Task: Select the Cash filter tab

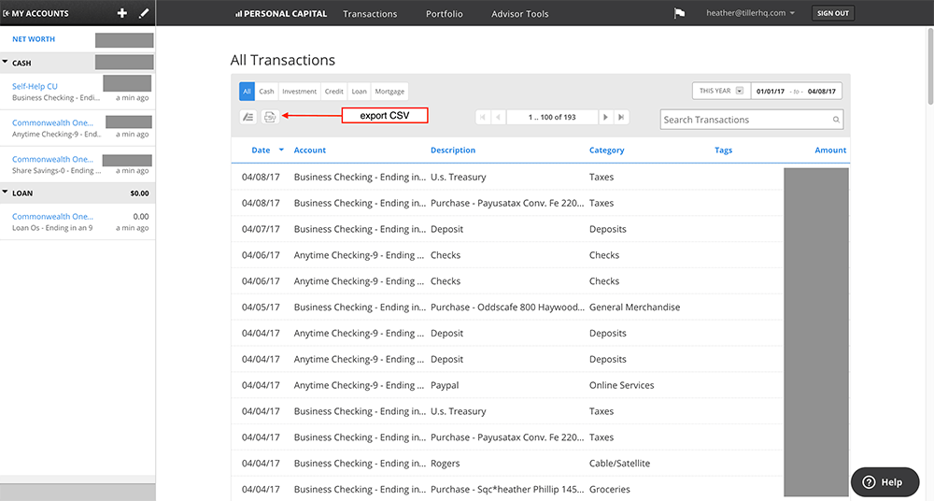Action: [x=266, y=92]
